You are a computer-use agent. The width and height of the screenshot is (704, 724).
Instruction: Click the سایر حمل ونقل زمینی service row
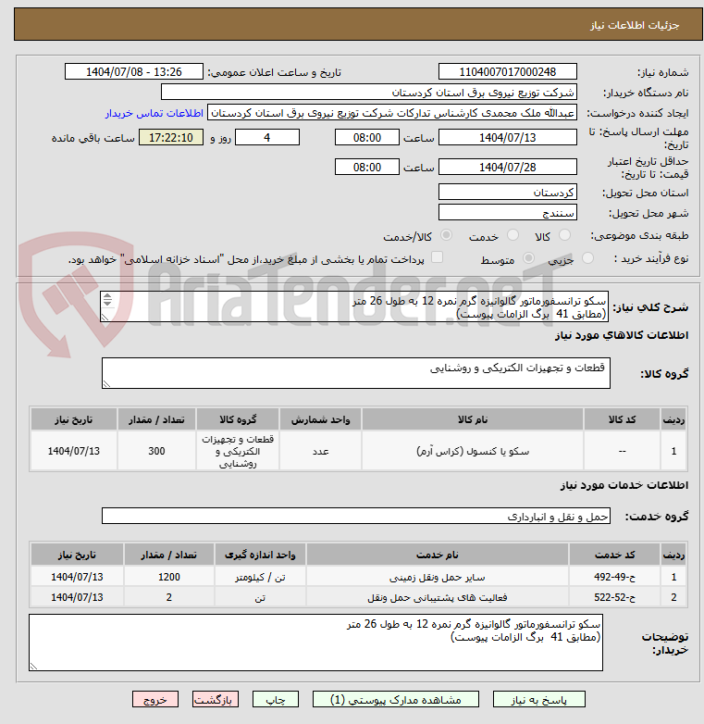pyautogui.click(x=358, y=577)
